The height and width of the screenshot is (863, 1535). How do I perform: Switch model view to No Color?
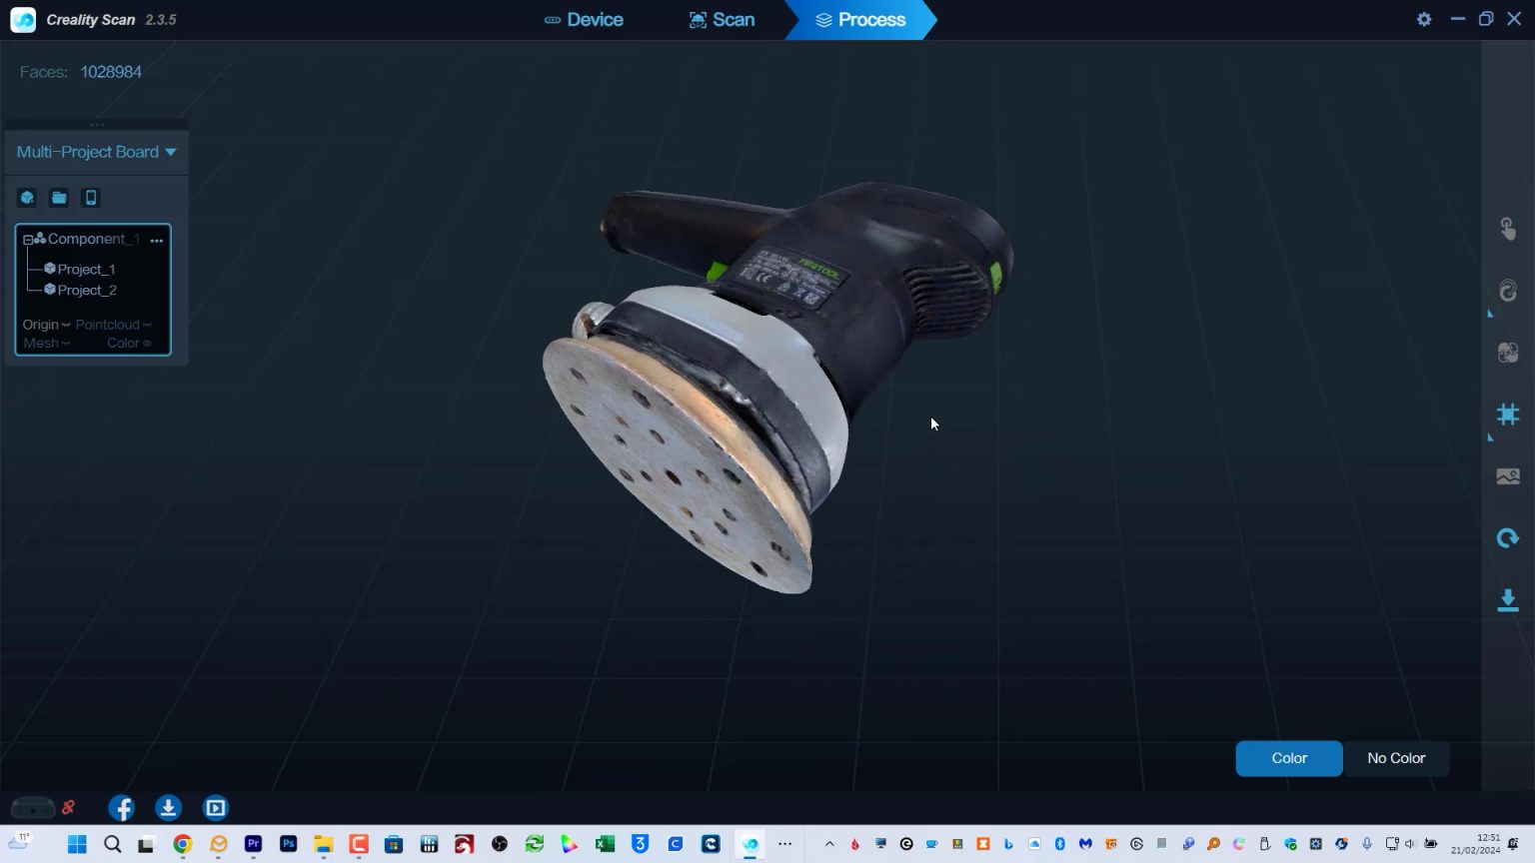(1396, 758)
